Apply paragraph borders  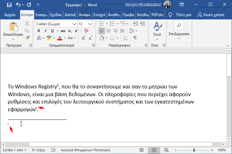[112, 38]
